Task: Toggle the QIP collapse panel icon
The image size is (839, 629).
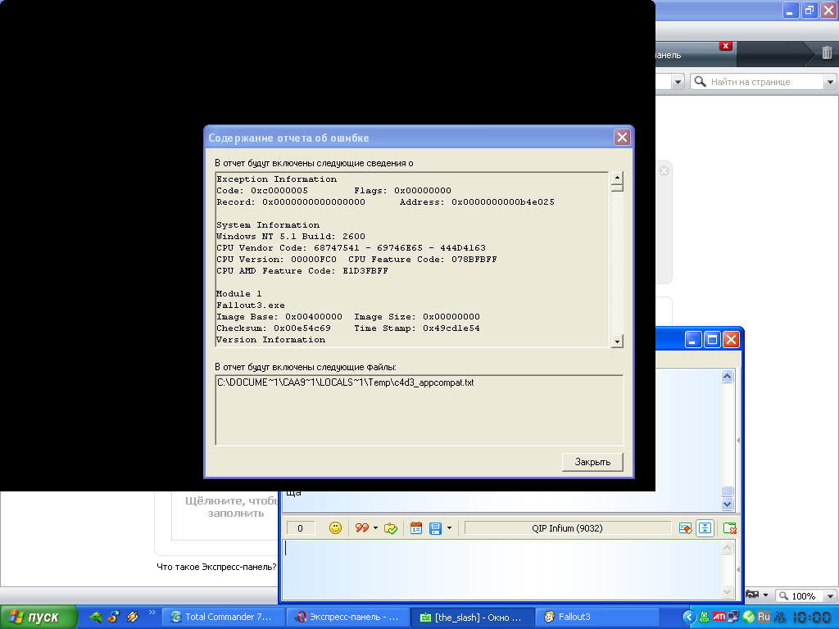Action: 705,528
